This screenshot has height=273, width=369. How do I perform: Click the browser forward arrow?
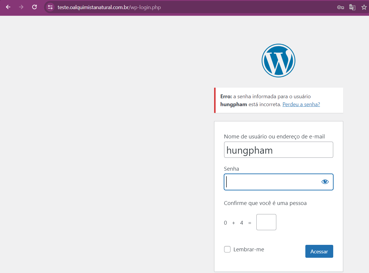21,7
